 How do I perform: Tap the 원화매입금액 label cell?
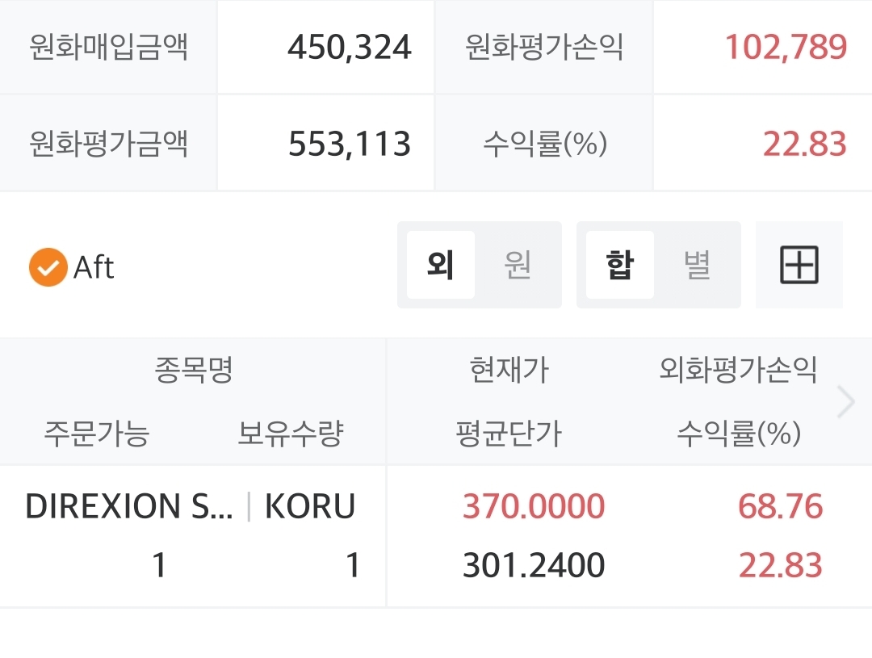108,47
